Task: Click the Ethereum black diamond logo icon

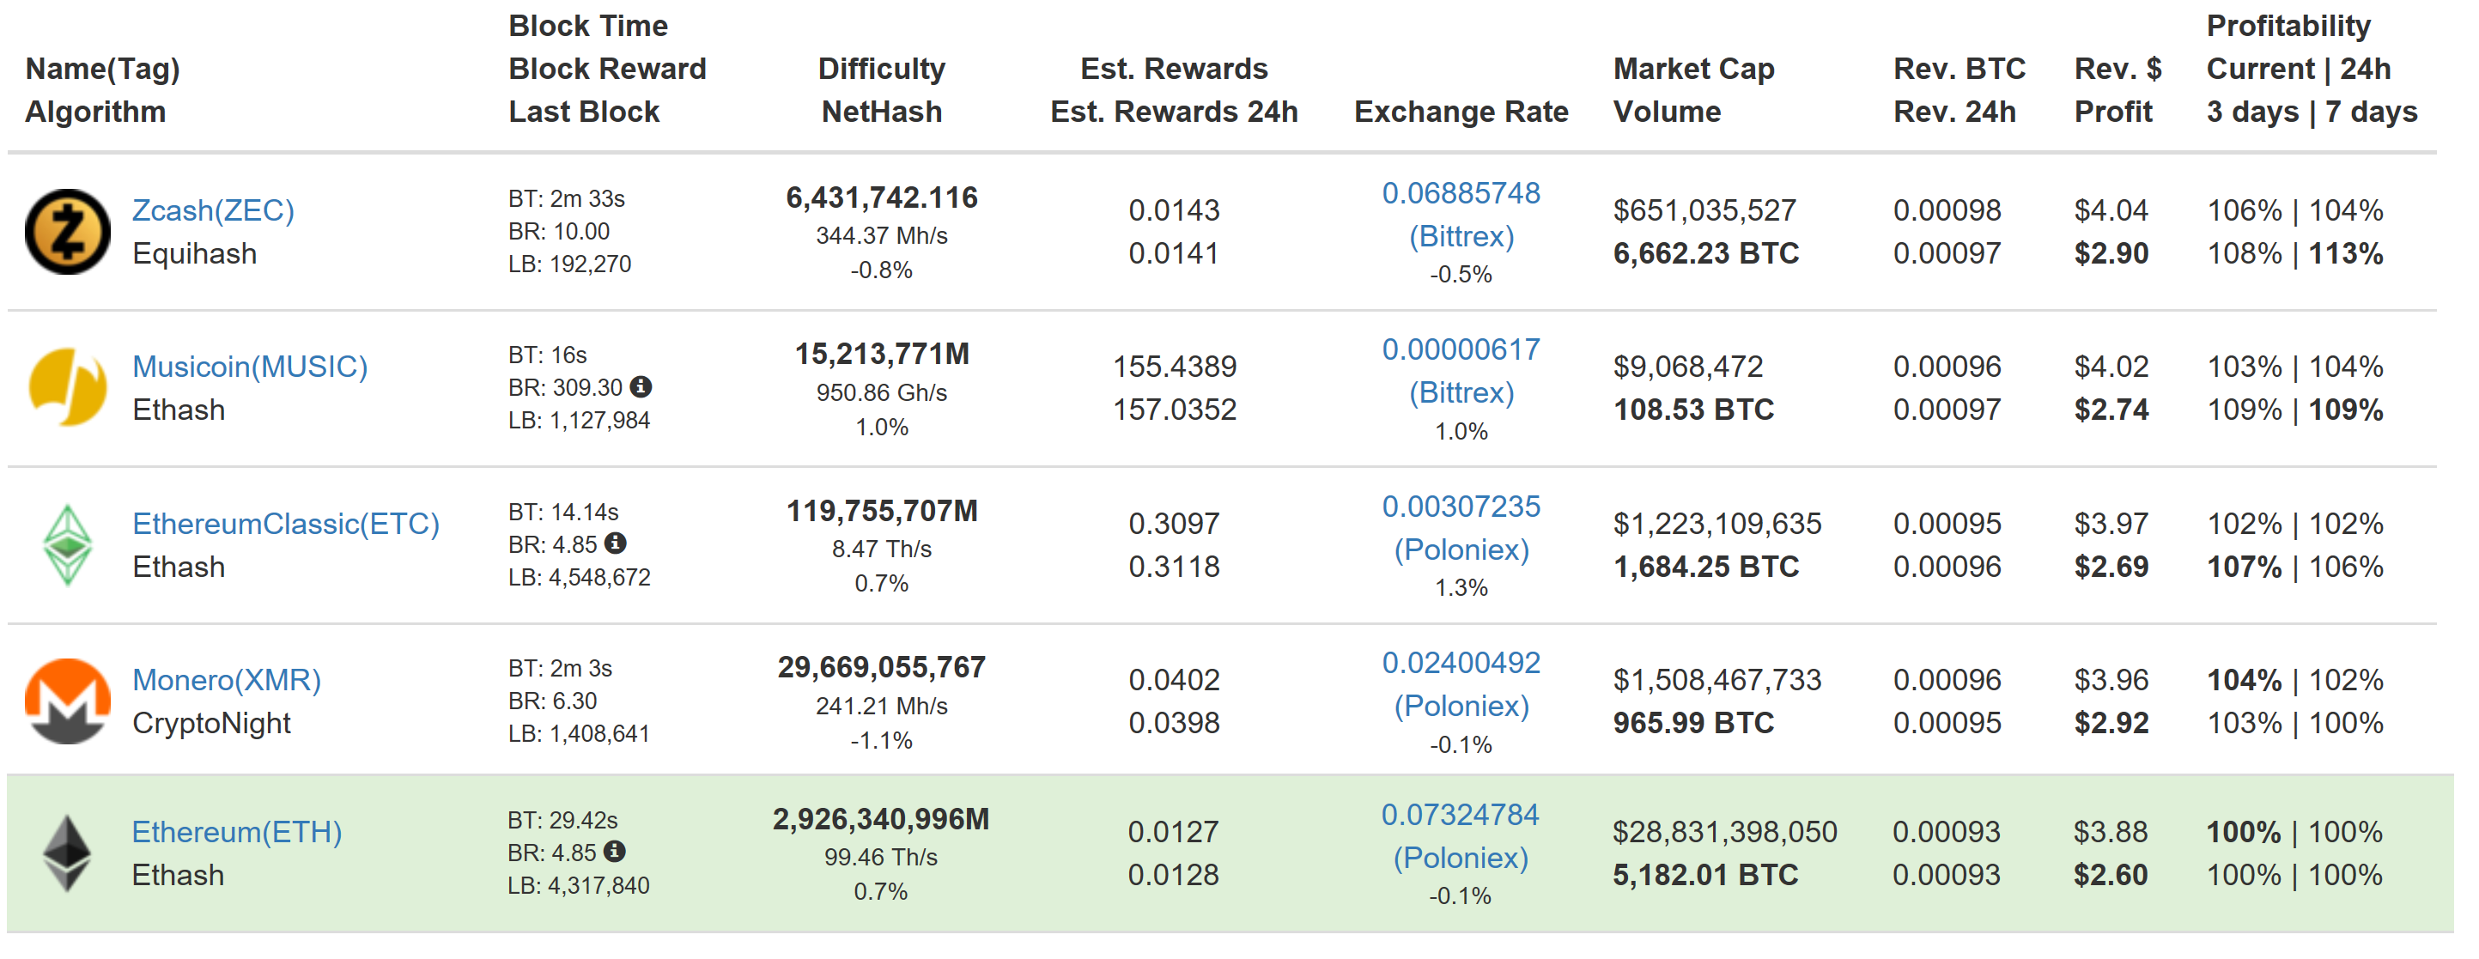Action: 67,854
